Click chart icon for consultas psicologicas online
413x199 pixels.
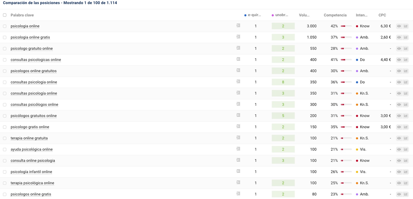pos(406,60)
